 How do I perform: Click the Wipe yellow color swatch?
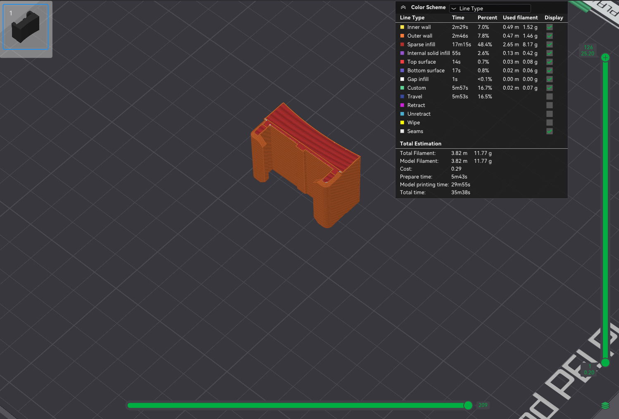point(402,122)
